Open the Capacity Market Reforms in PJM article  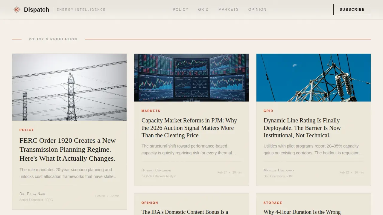(189, 128)
